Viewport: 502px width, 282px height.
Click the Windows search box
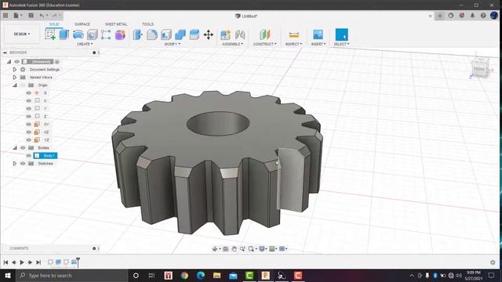pyautogui.click(x=72, y=275)
